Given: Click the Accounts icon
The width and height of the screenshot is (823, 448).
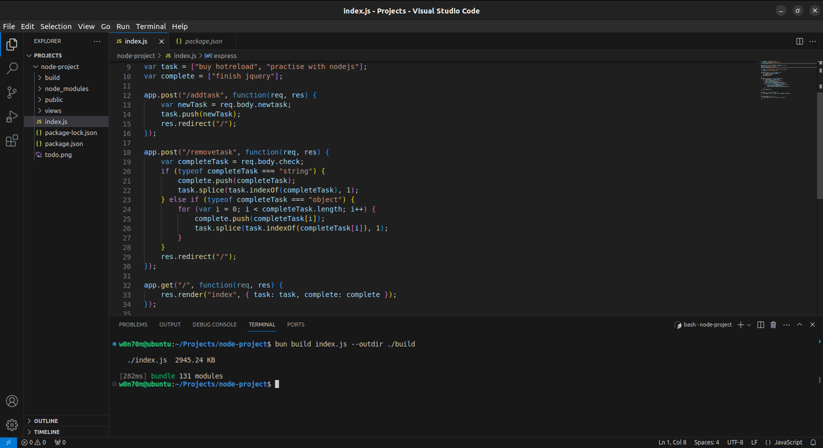Looking at the screenshot, I should pos(12,401).
